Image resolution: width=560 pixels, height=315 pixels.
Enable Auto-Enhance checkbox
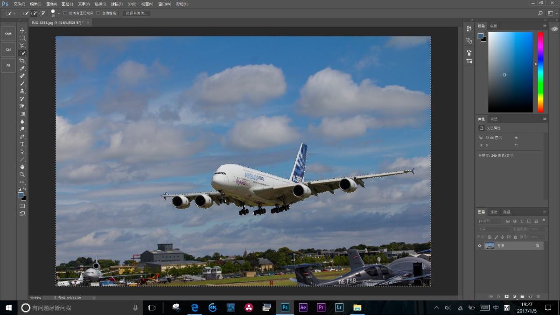(x=98, y=13)
